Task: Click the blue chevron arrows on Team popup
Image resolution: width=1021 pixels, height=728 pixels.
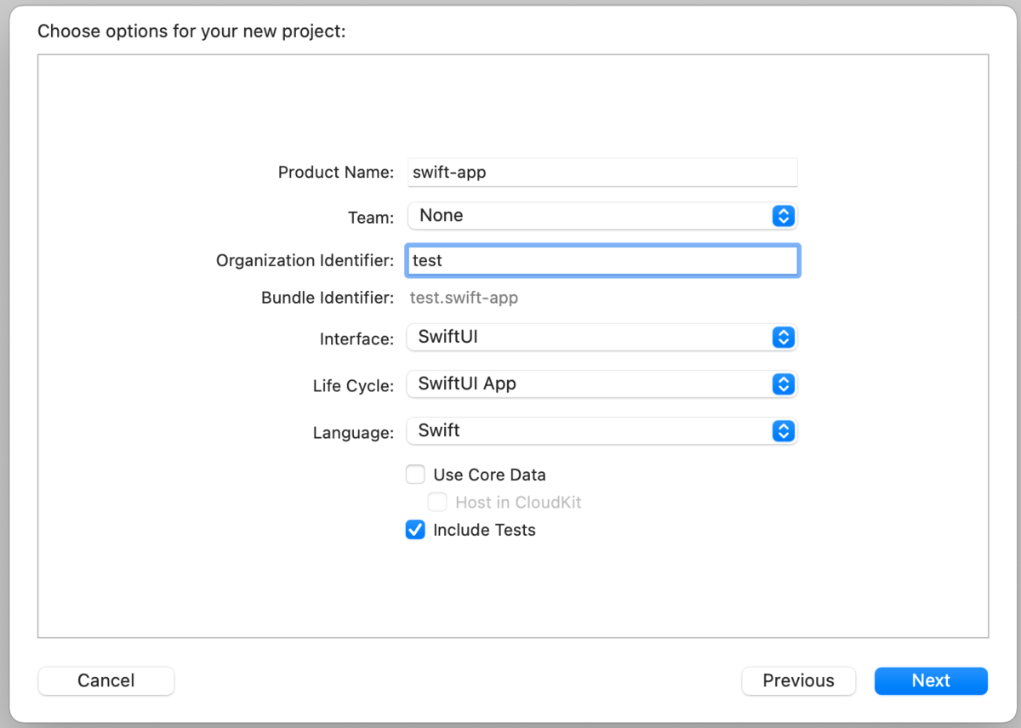Action: click(783, 216)
